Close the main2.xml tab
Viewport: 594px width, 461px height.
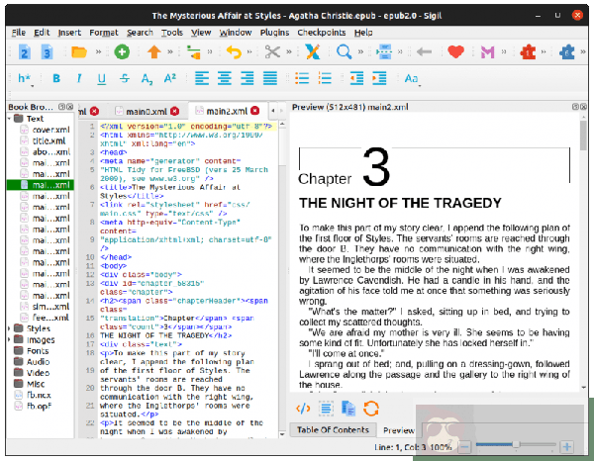tap(254, 111)
